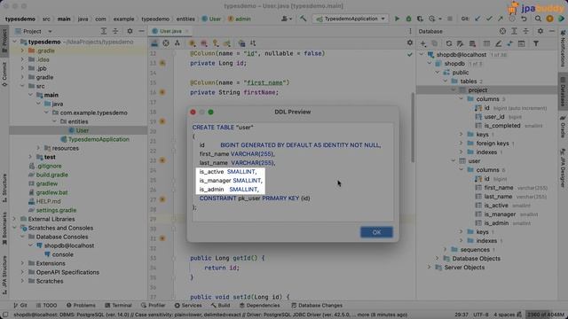Toggle the Structure tool window stripe button
Viewport: 568px width, 319px height.
tap(4, 188)
